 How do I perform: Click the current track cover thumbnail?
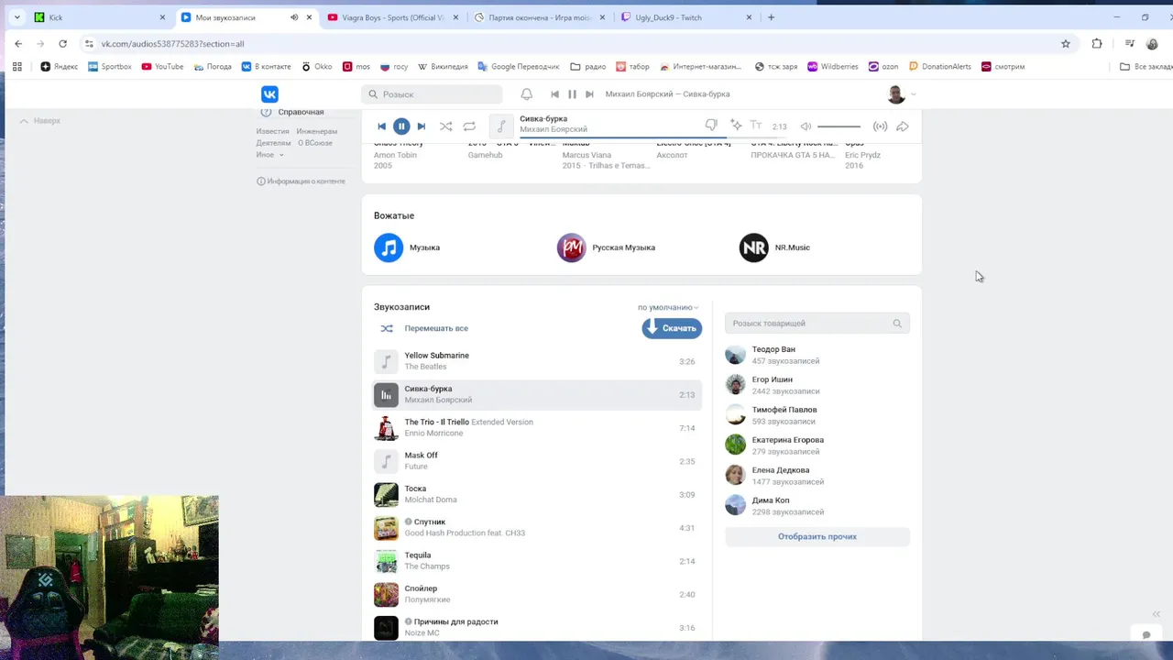501,126
